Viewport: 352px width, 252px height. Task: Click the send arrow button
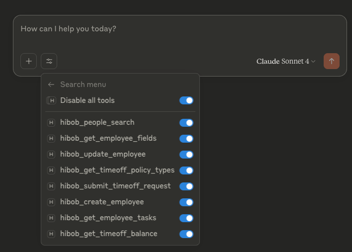pyautogui.click(x=331, y=61)
